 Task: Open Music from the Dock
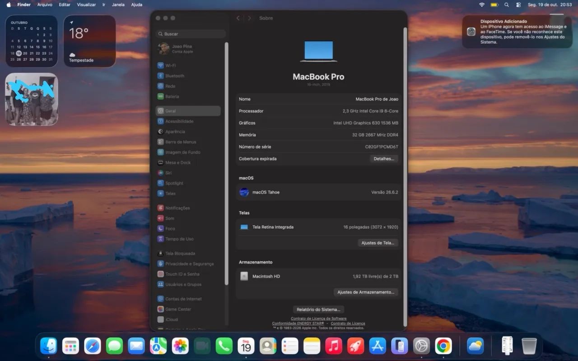pos(334,346)
